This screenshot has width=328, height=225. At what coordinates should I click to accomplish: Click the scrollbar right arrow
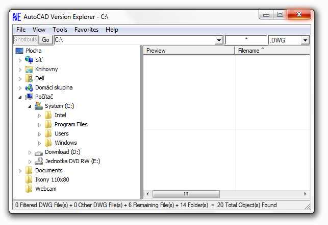[x=306, y=194]
